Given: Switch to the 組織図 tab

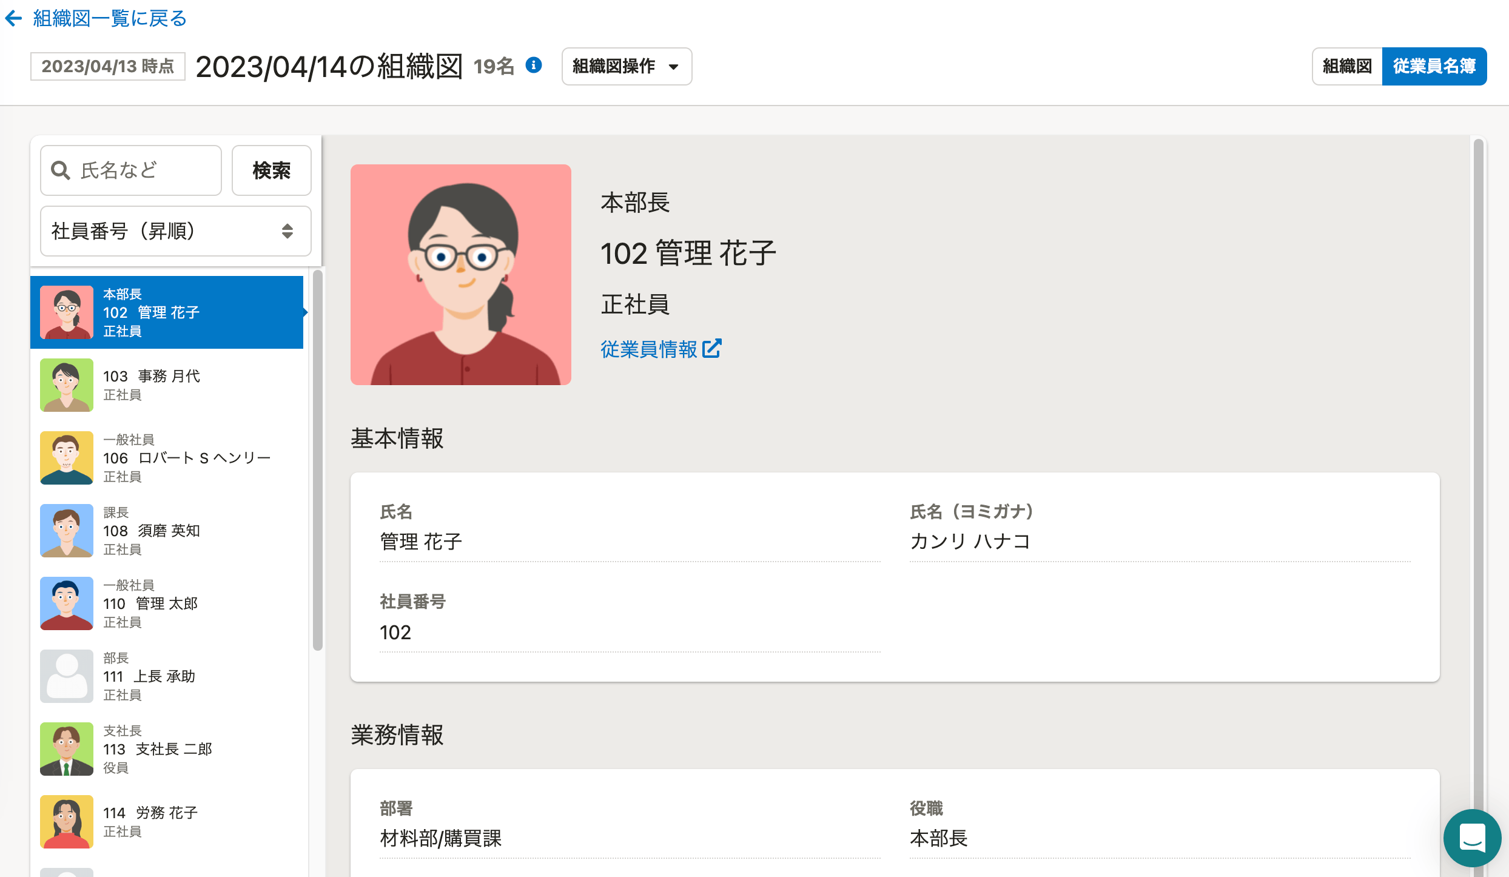Looking at the screenshot, I should (1347, 66).
